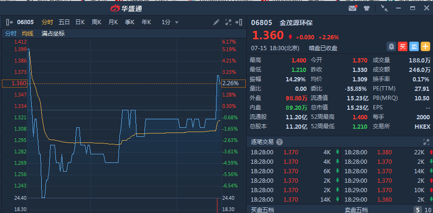The width and height of the screenshot is (433, 213).
Task: Switch to 周K chart tab
Action: 97,22
